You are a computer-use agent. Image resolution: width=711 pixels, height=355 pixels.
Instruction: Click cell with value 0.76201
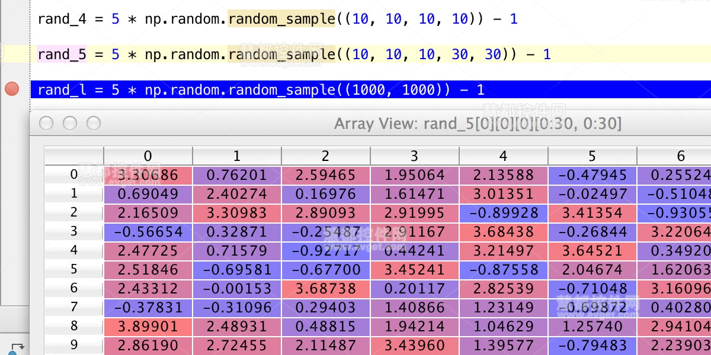[237, 175]
